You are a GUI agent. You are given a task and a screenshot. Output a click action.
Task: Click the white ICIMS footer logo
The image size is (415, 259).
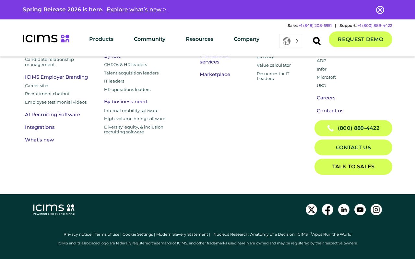tap(54, 209)
